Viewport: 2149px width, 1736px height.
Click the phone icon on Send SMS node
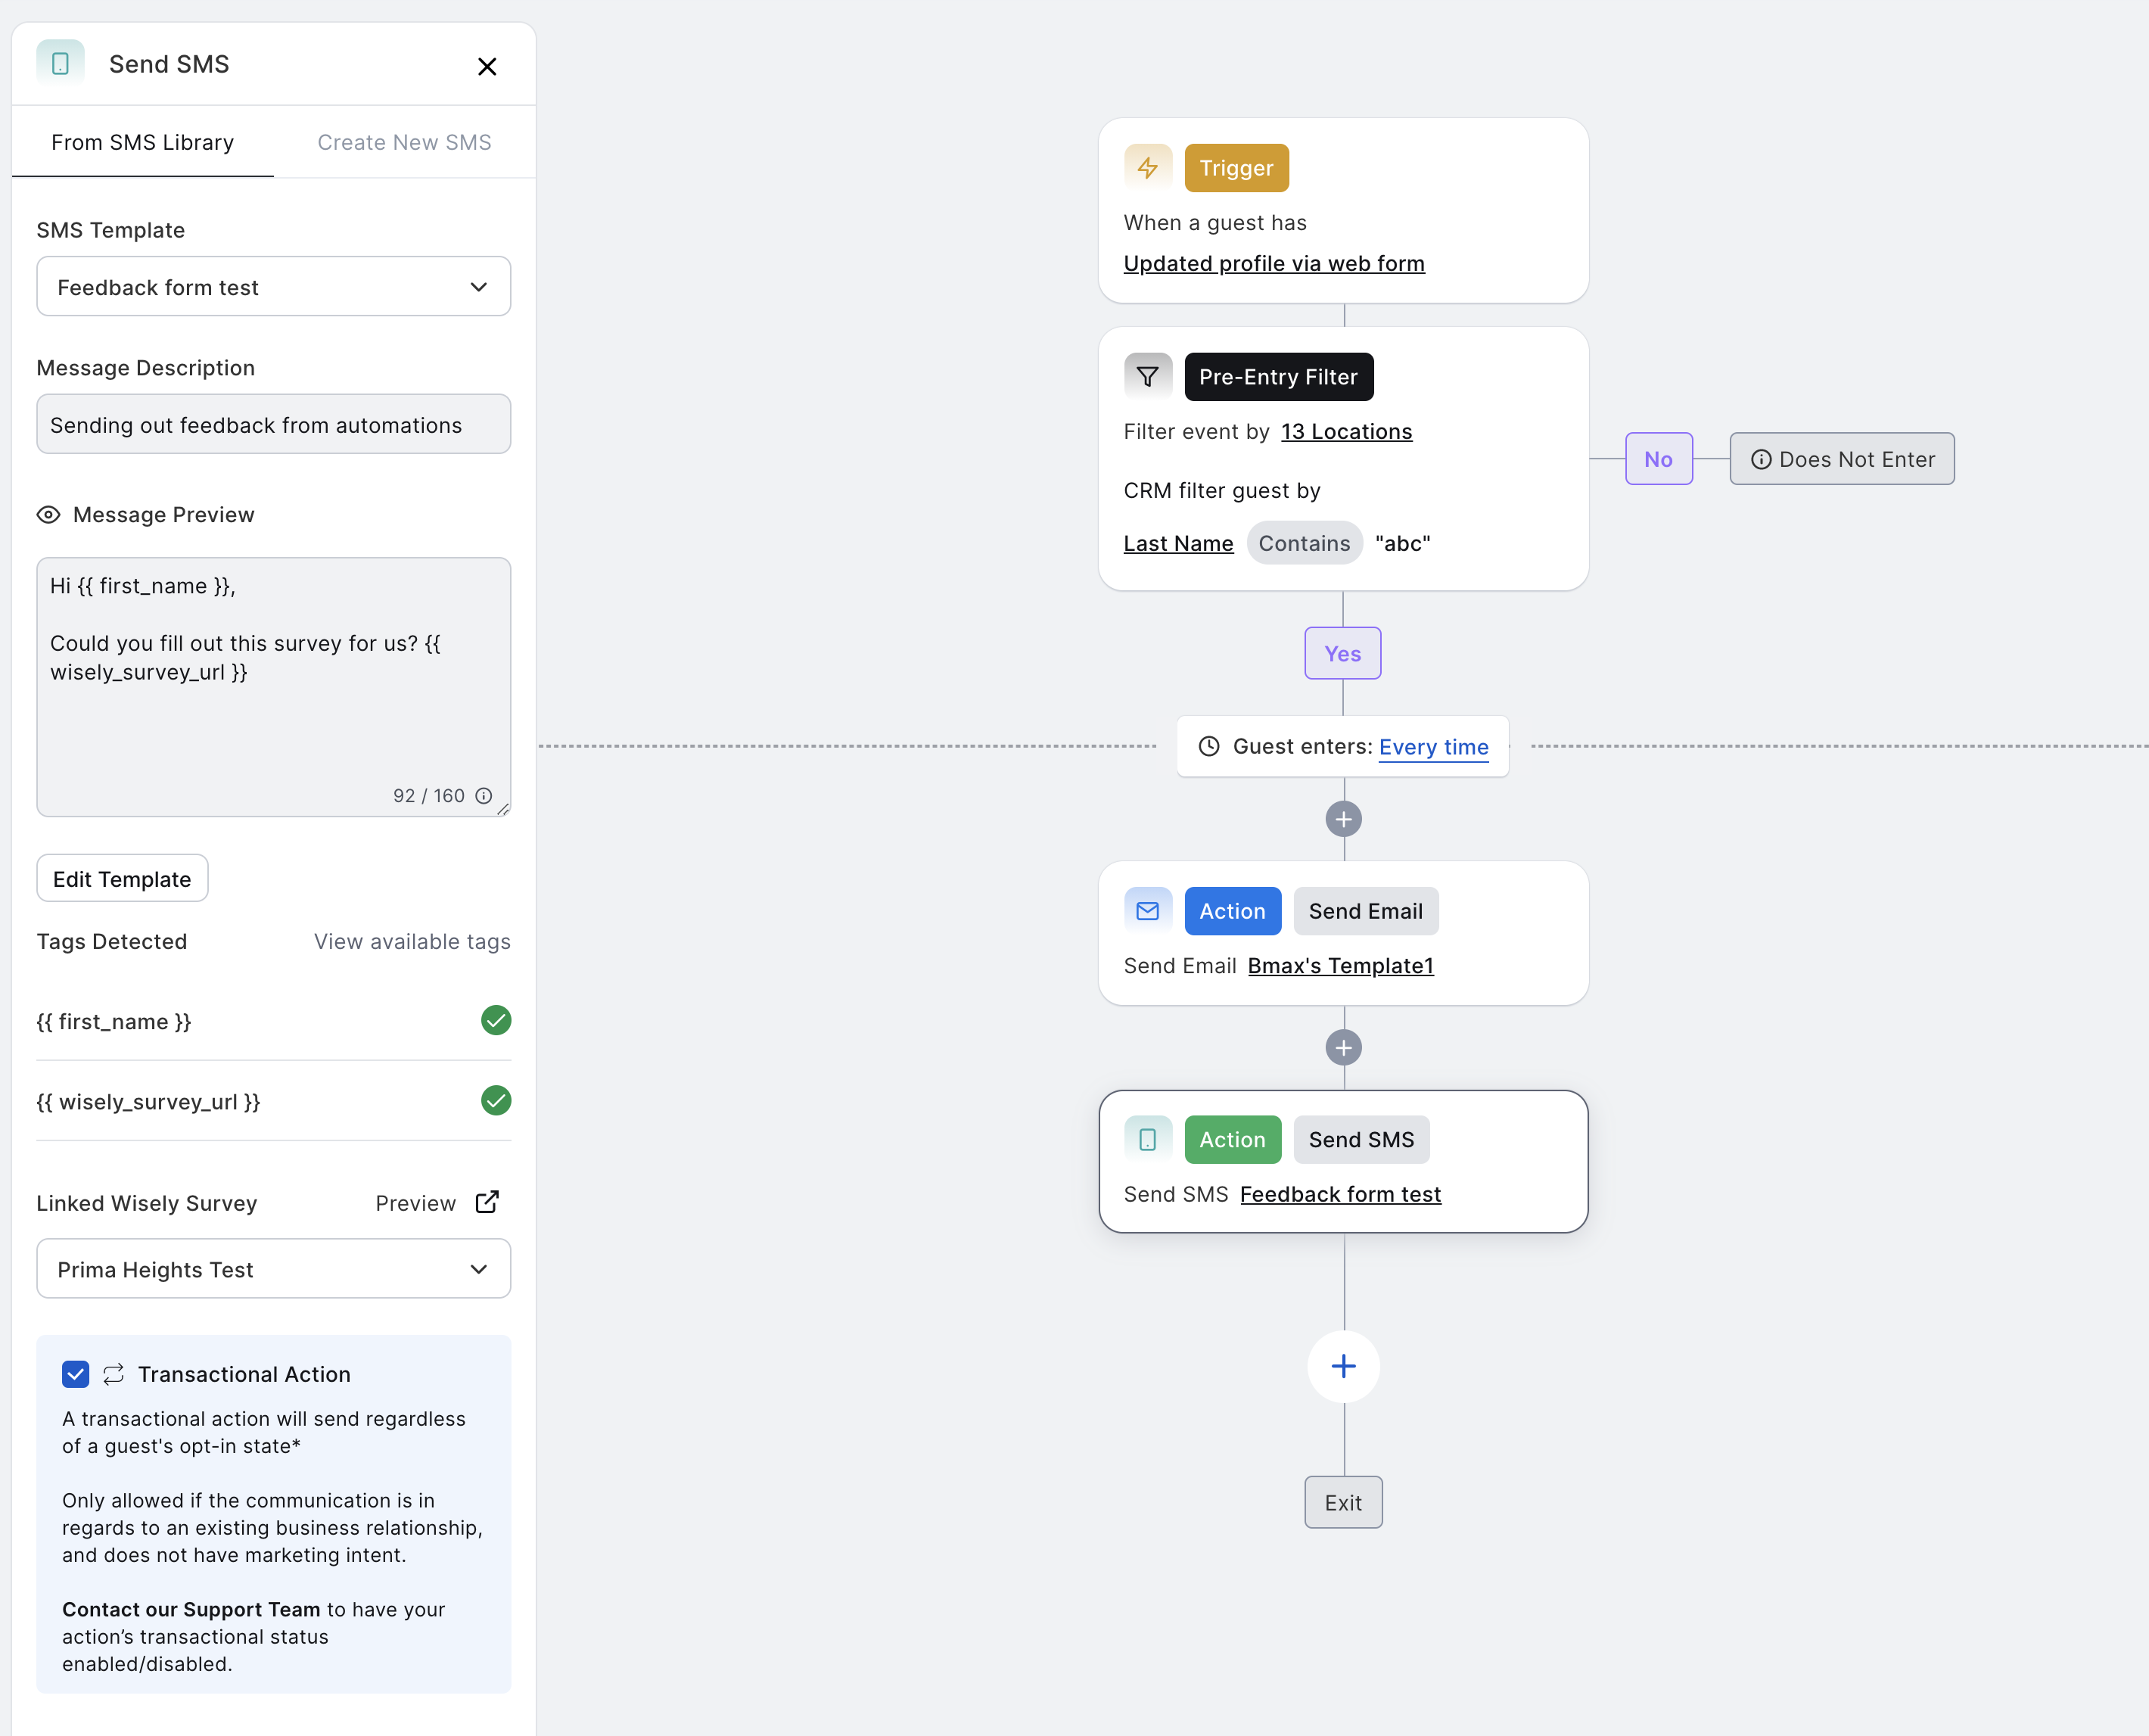tap(1147, 1139)
